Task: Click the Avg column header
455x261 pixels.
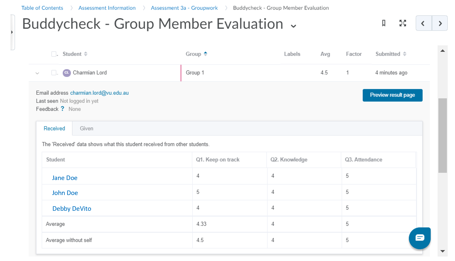Action: tap(325, 54)
